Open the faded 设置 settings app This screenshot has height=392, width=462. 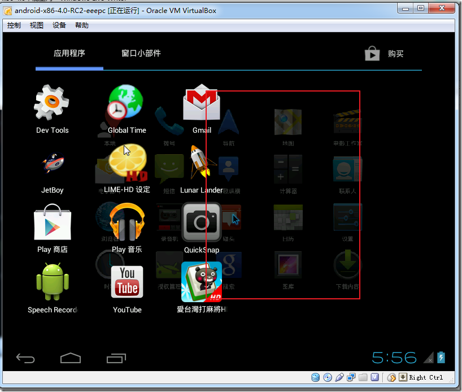pyautogui.click(x=347, y=217)
